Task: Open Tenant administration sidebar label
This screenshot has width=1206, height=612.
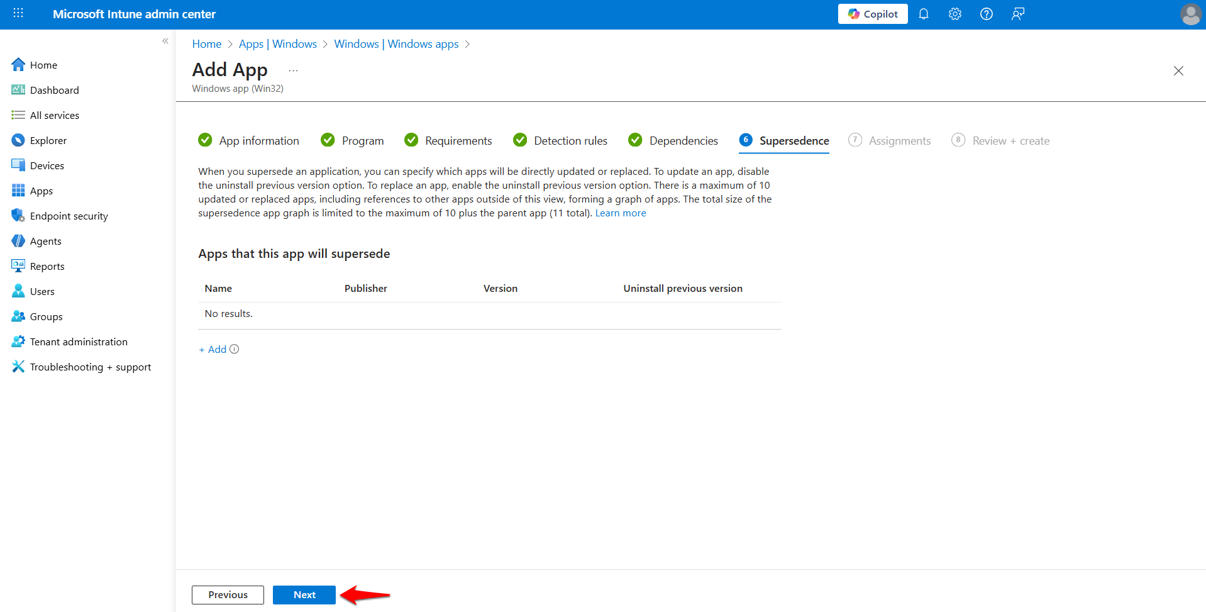Action: (x=79, y=342)
